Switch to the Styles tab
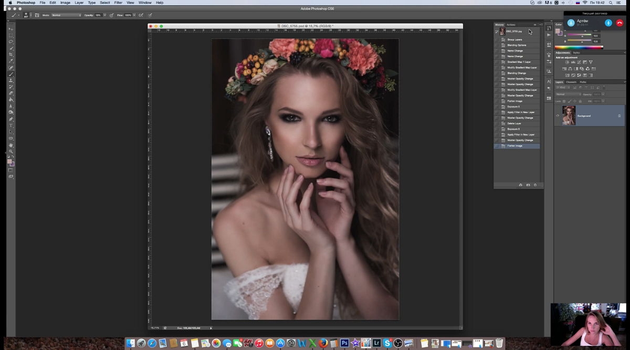 tap(576, 52)
